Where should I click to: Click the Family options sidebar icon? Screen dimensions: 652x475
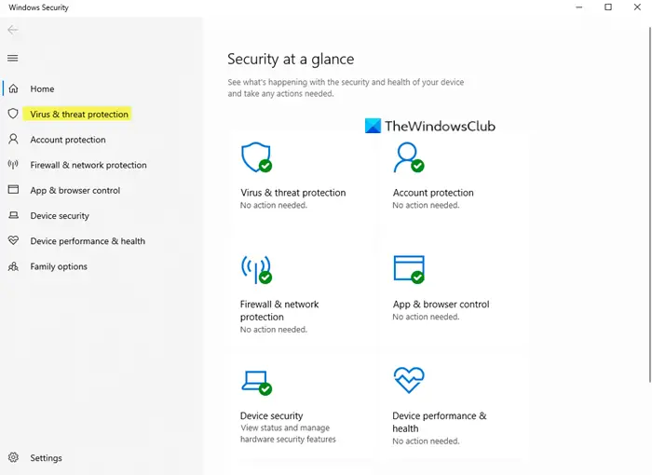tap(13, 266)
